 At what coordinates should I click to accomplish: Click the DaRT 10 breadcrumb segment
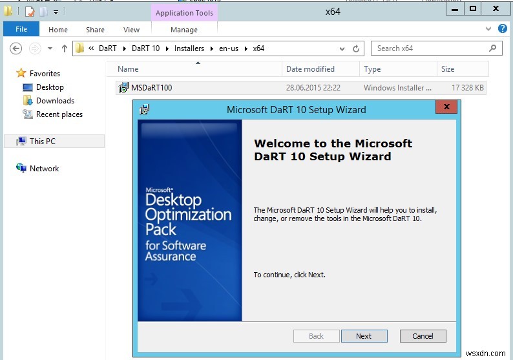[x=145, y=48]
